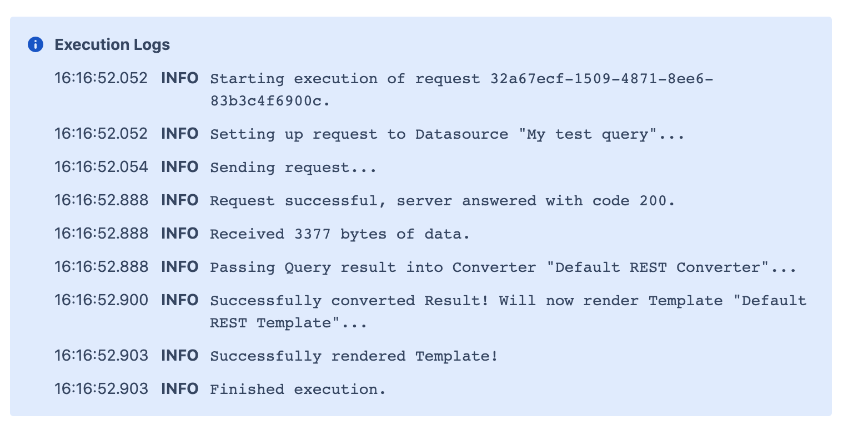Click the timestamp of the "Received 3377 bytes" entry

point(101,234)
